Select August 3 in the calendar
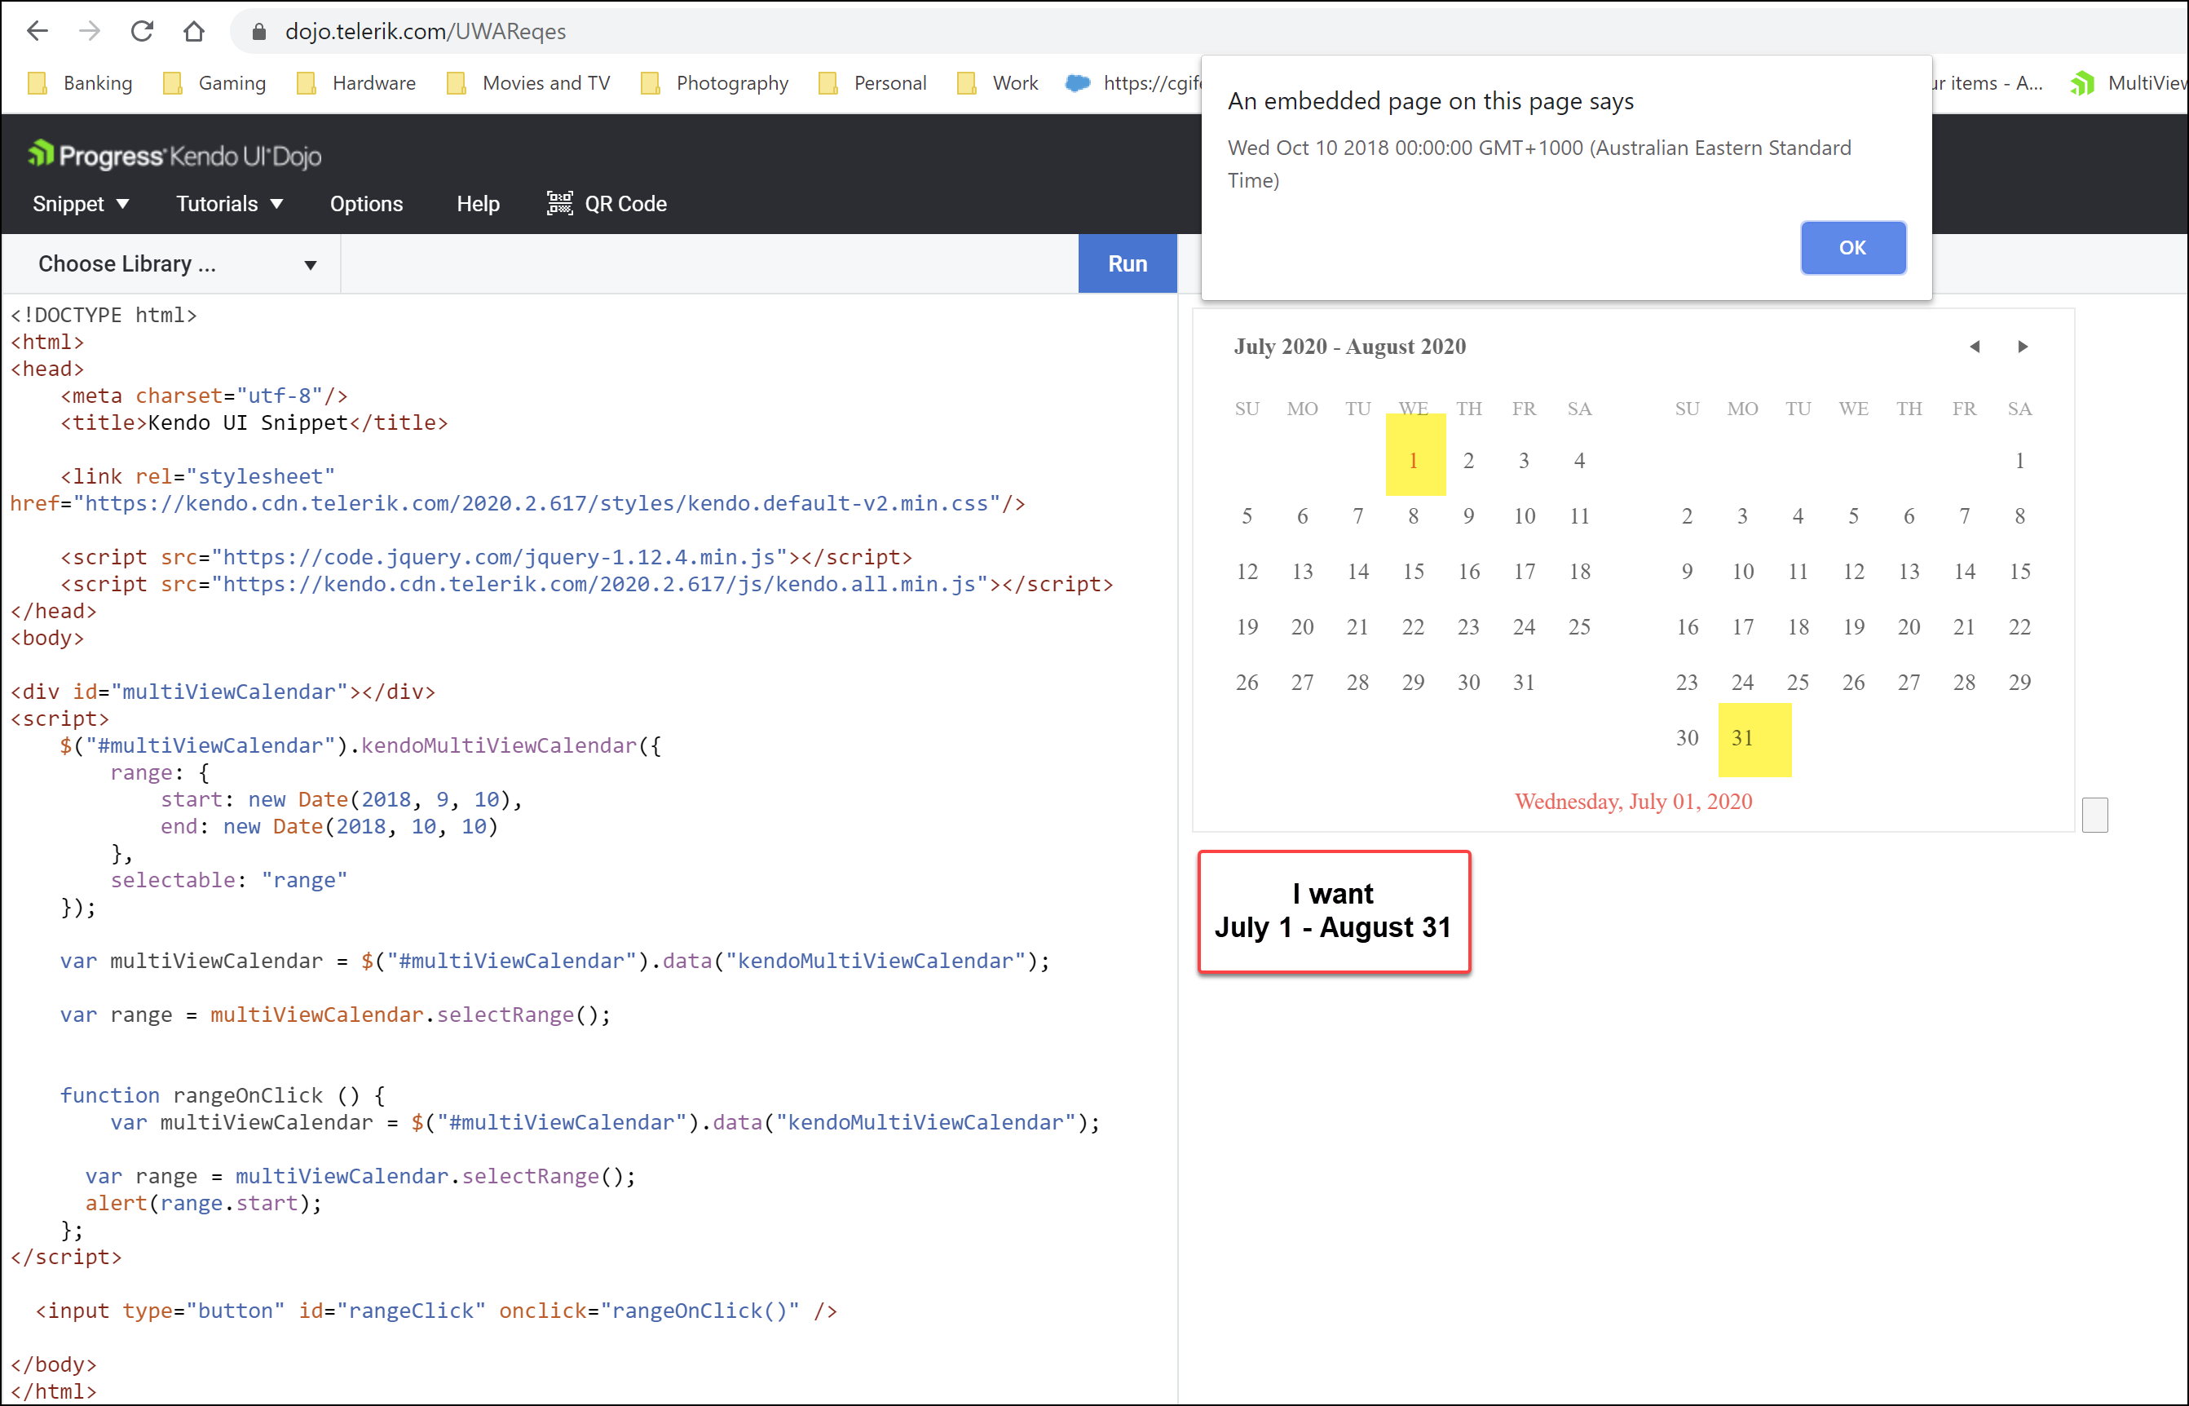The image size is (2189, 1406). pyautogui.click(x=1743, y=517)
